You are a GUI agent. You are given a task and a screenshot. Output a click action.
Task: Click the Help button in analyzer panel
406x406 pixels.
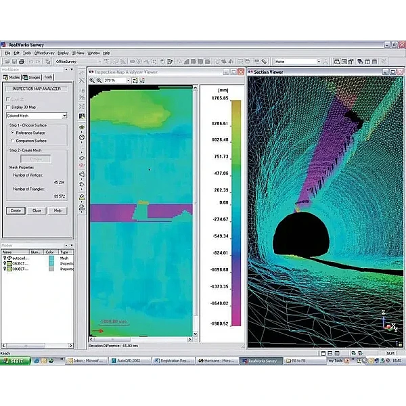pos(58,210)
